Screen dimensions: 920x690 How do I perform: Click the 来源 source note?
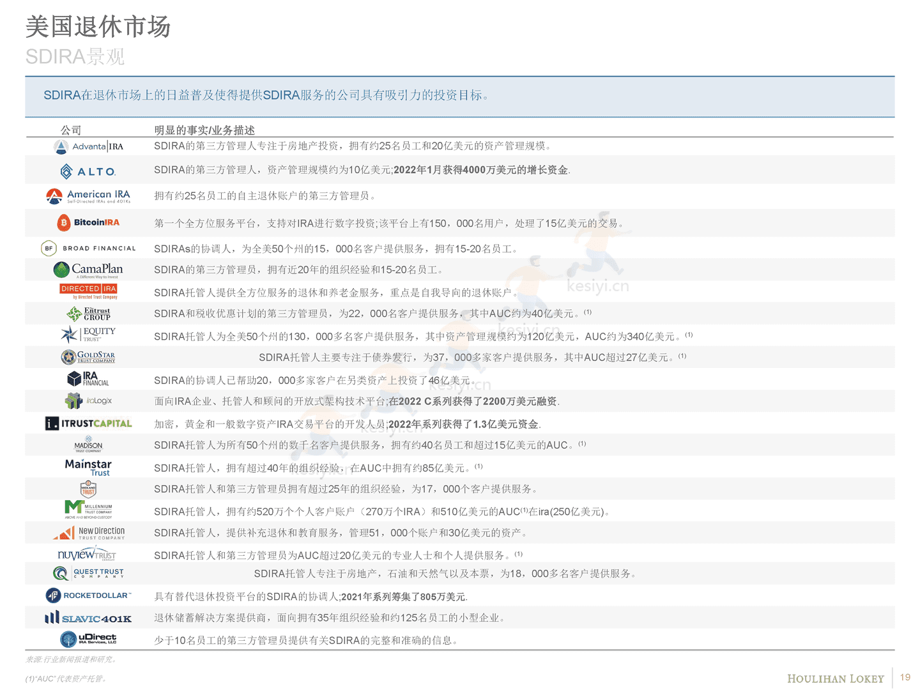tap(71, 659)
